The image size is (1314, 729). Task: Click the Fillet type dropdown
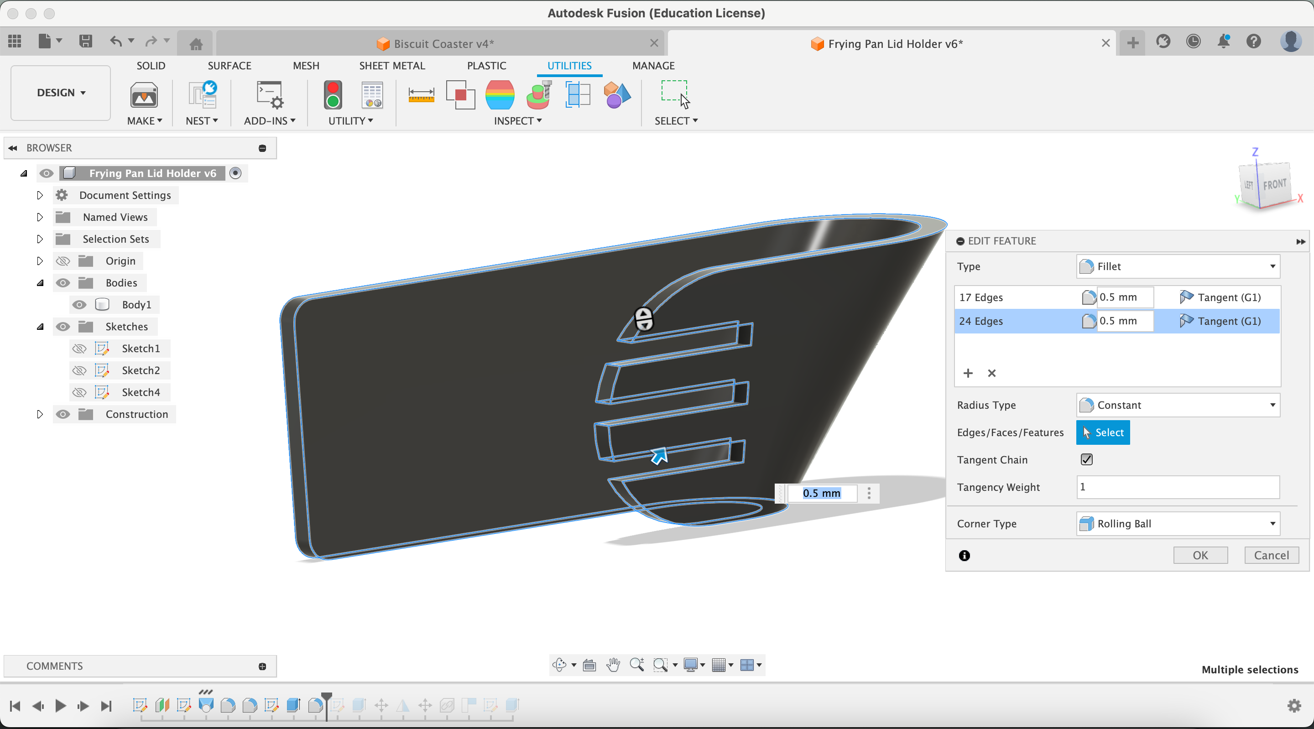click(x=1178, y=265)
